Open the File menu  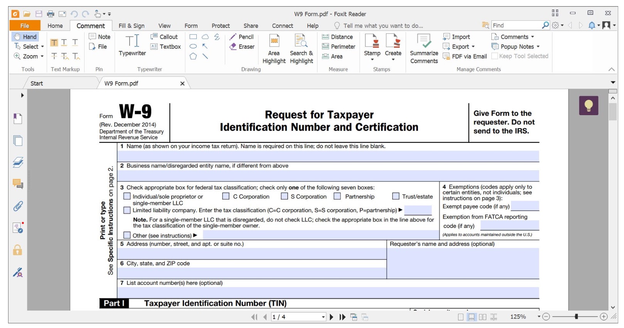(x=25, y=26)
